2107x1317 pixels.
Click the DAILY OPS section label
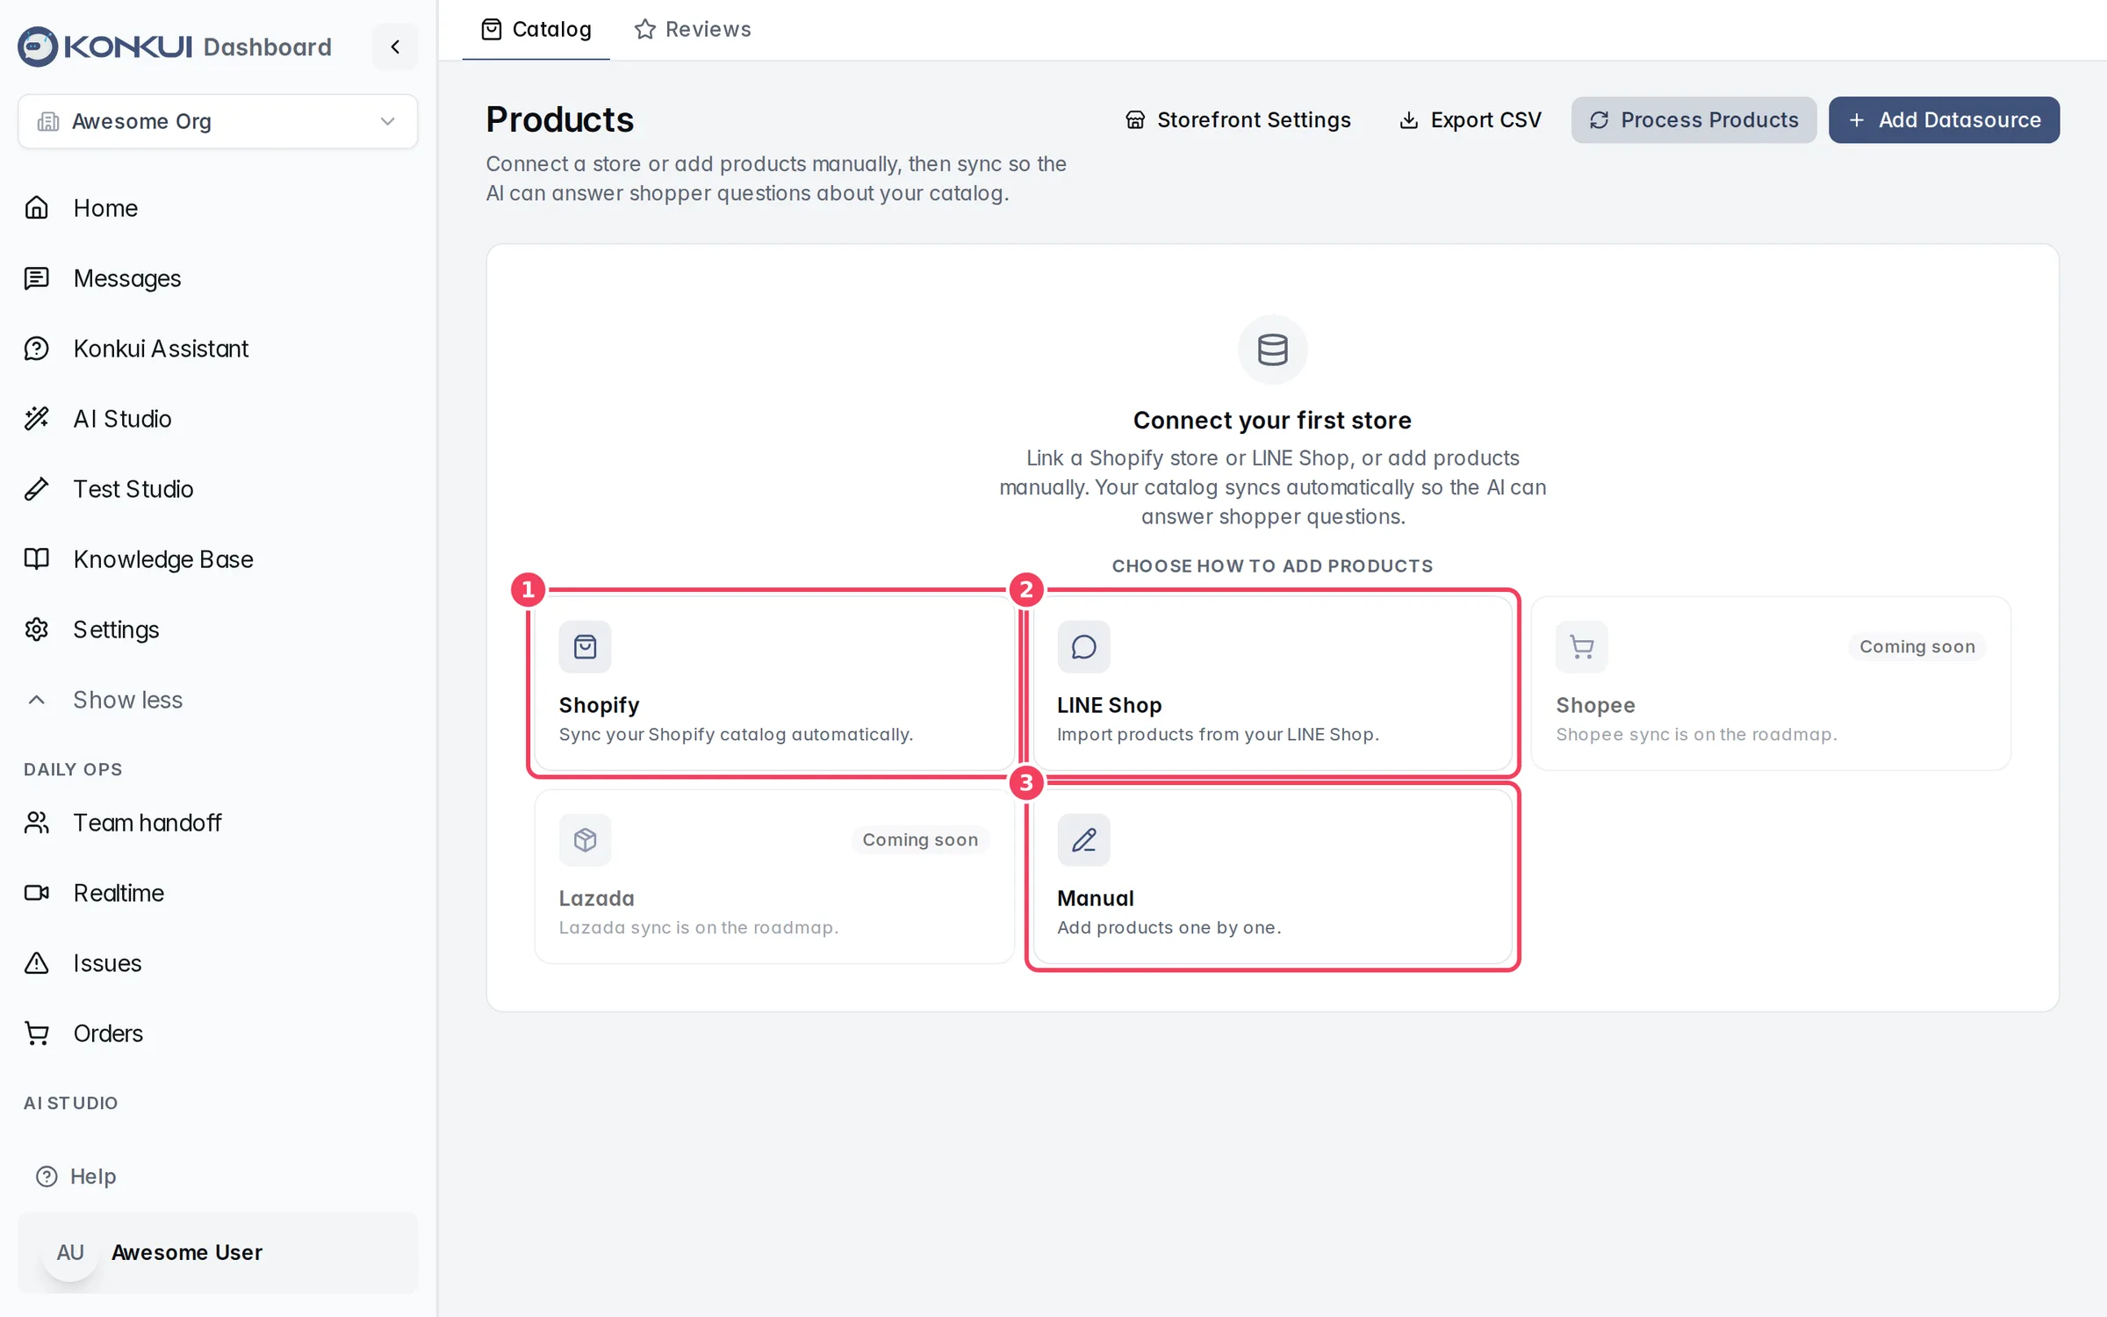tap(73, 770)
